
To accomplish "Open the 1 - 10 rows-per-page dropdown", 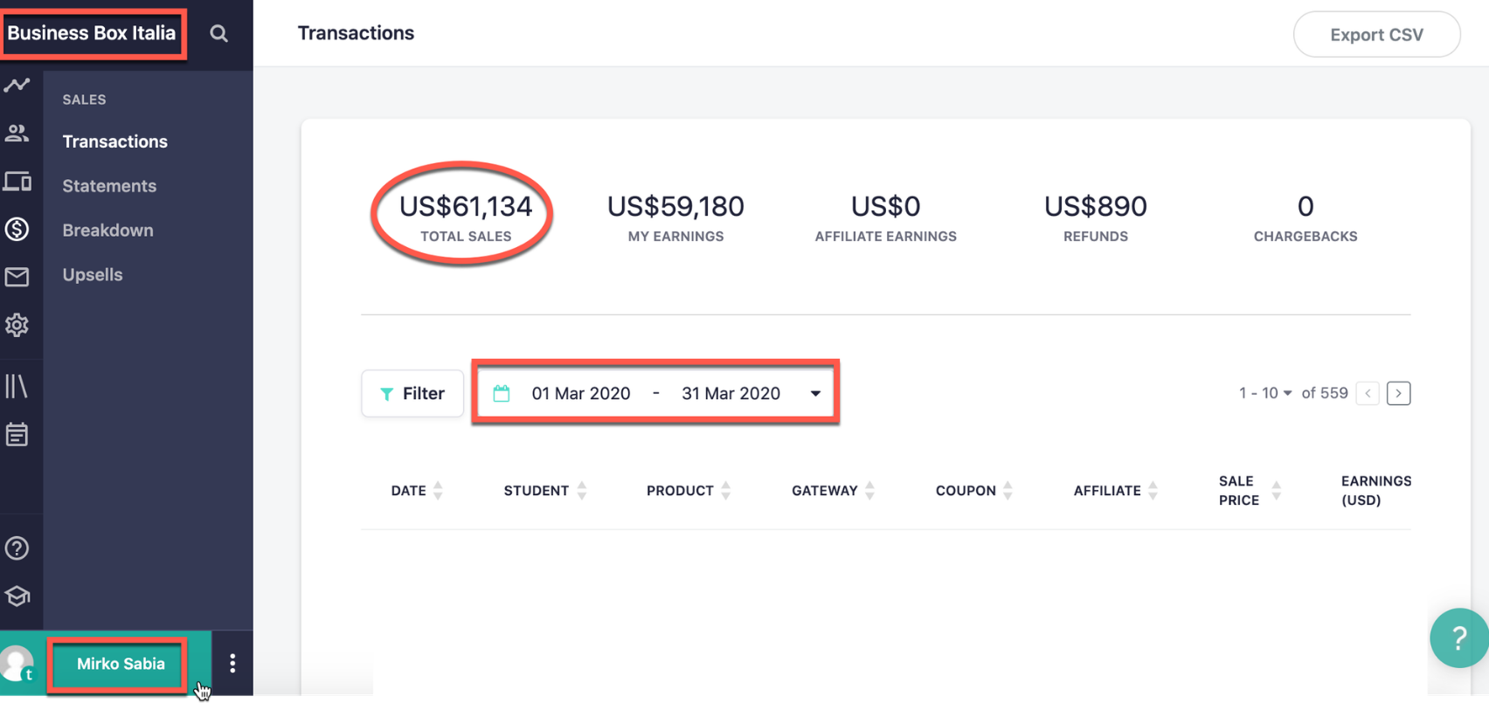I will point(1265,393).
